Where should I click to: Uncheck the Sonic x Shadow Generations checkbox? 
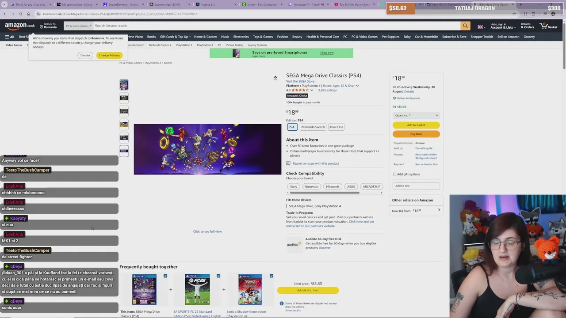click(272, 276)
